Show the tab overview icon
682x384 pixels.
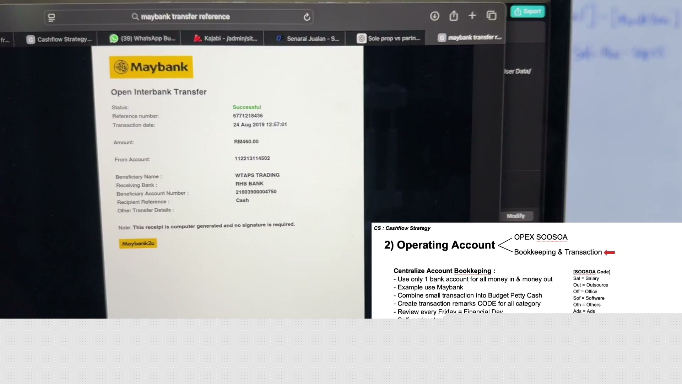click(x=492, y=16)
